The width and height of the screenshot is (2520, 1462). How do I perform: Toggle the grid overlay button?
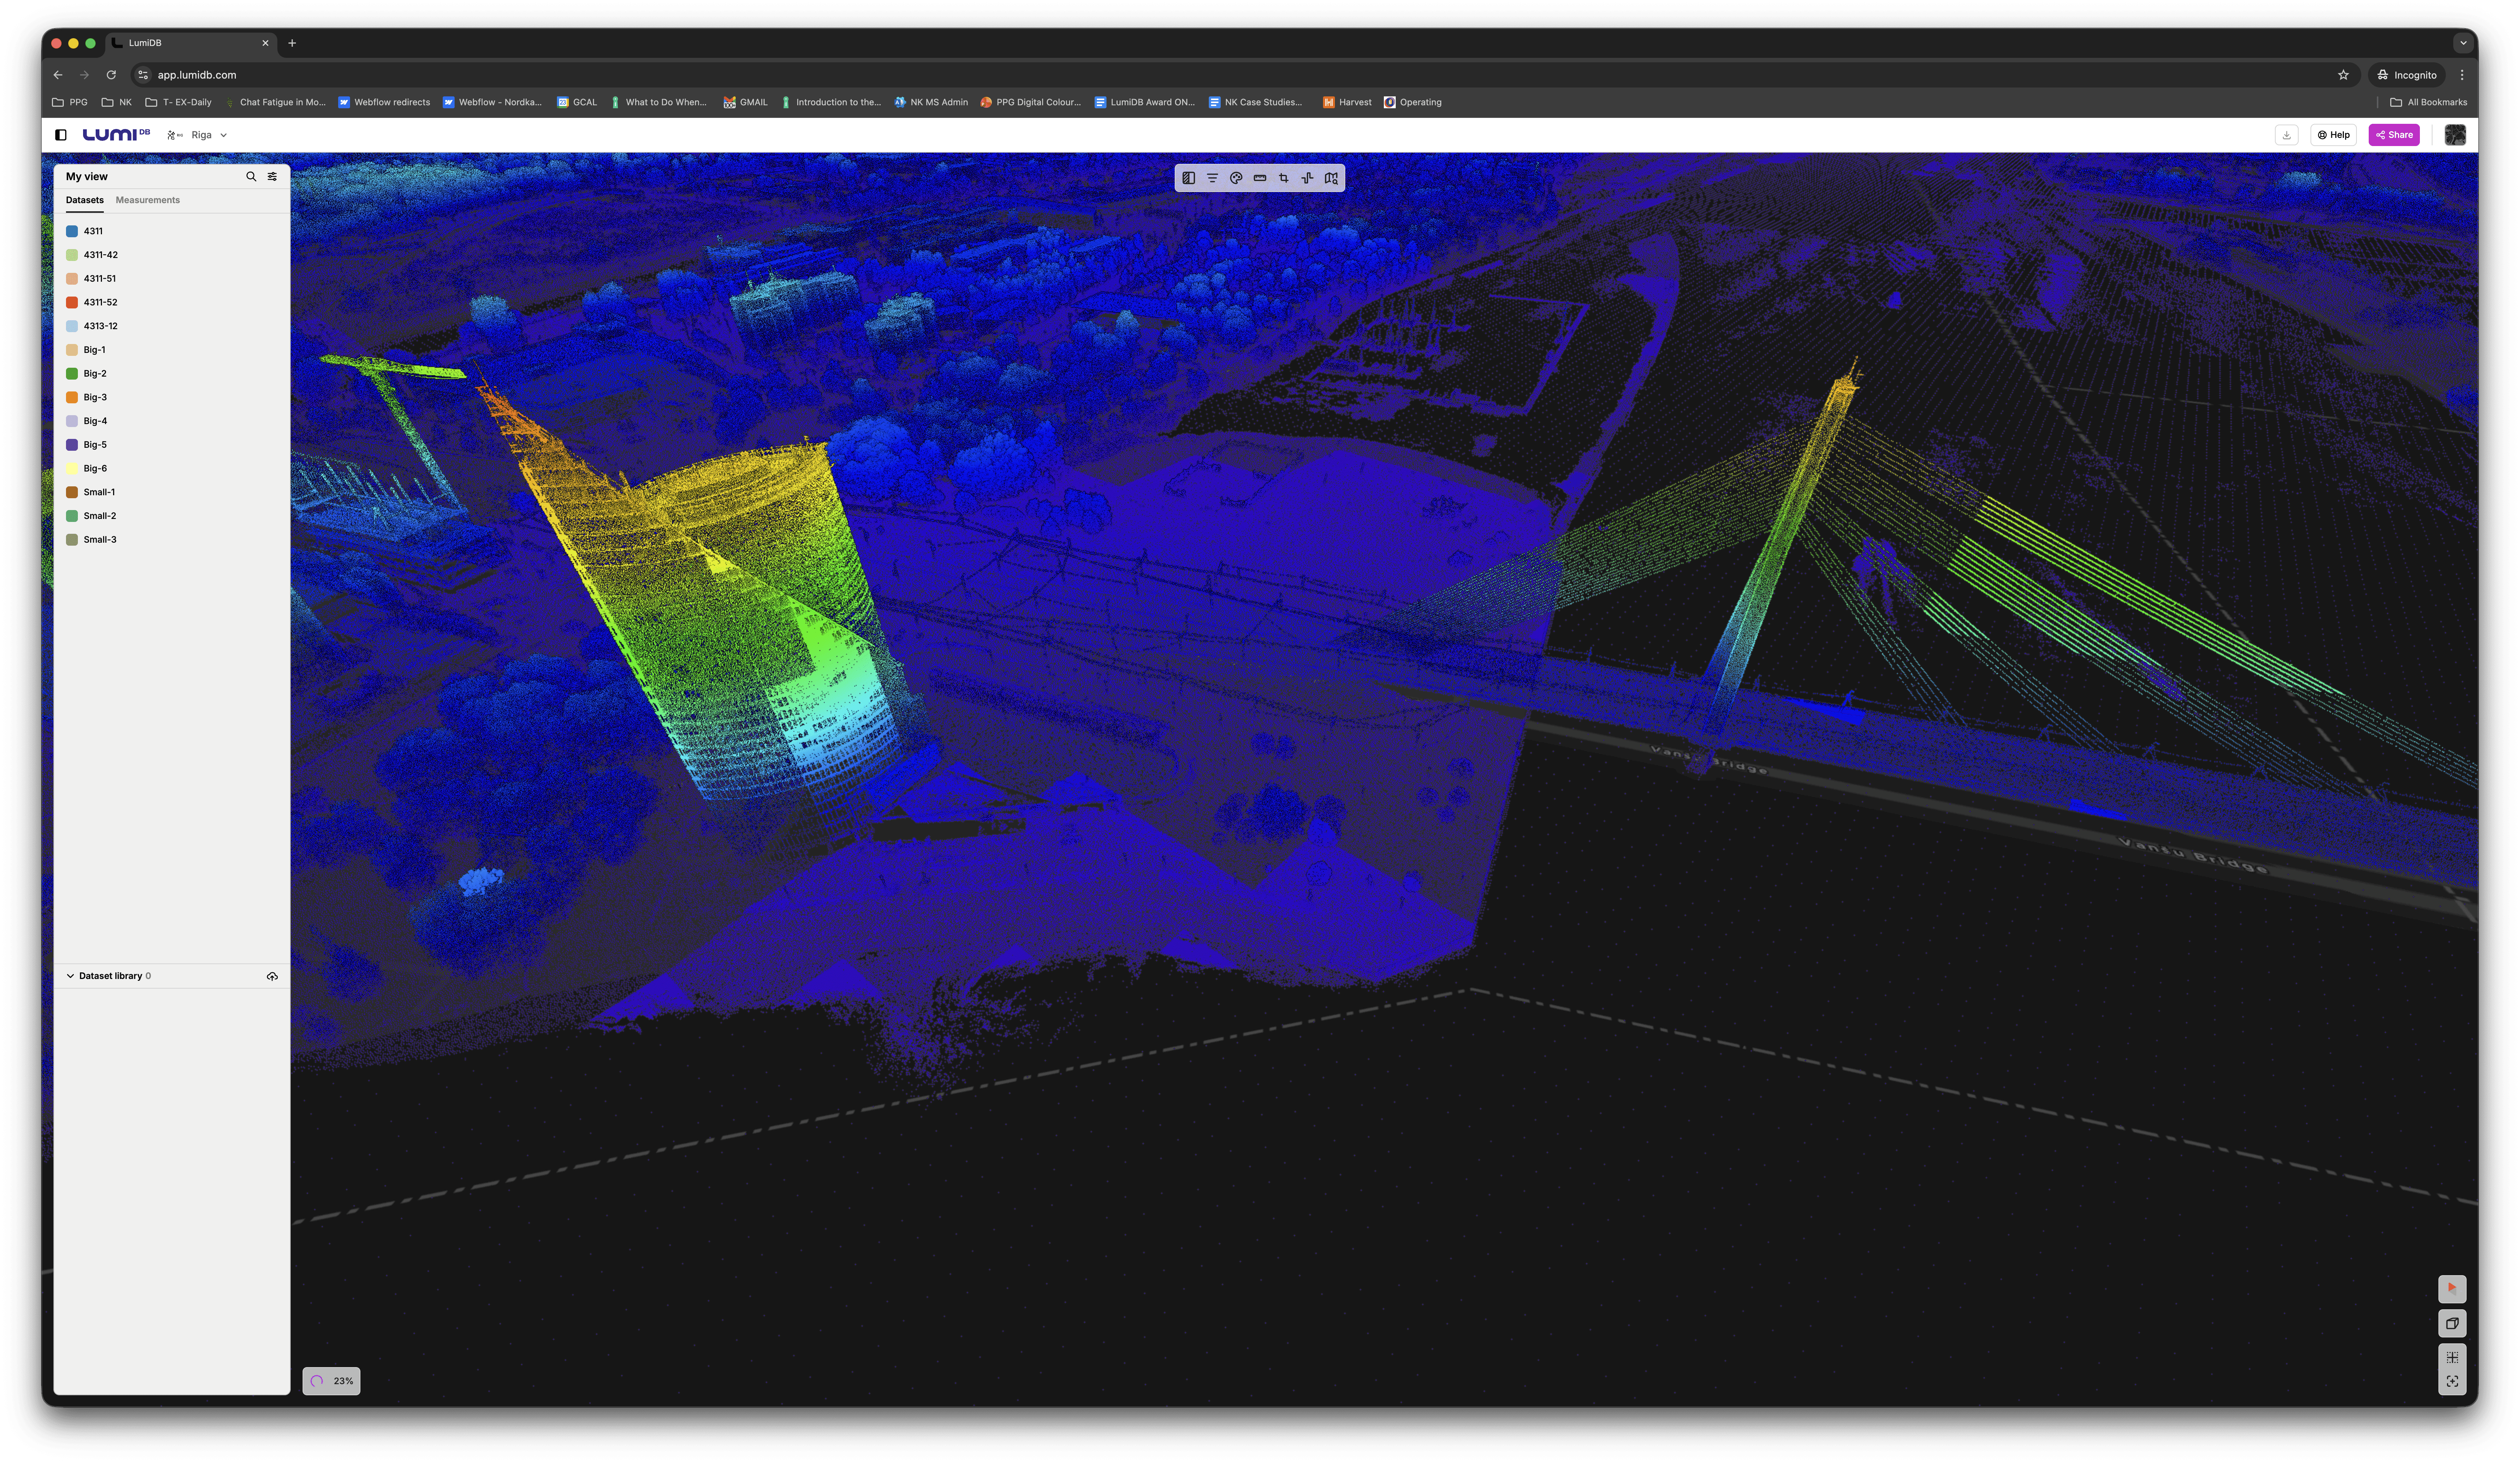[x=2452, y=1357]
